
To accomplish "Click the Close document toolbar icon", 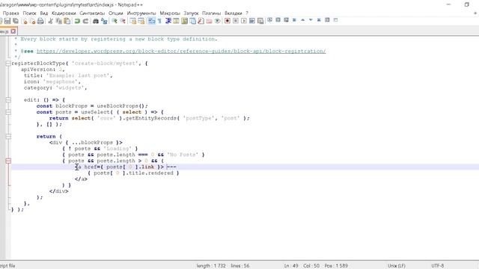I will click(x=25, y=21).
